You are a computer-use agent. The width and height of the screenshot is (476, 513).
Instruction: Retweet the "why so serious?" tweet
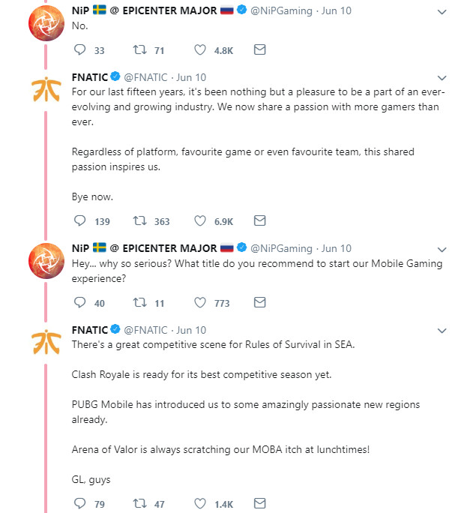(x=139, y=303)
